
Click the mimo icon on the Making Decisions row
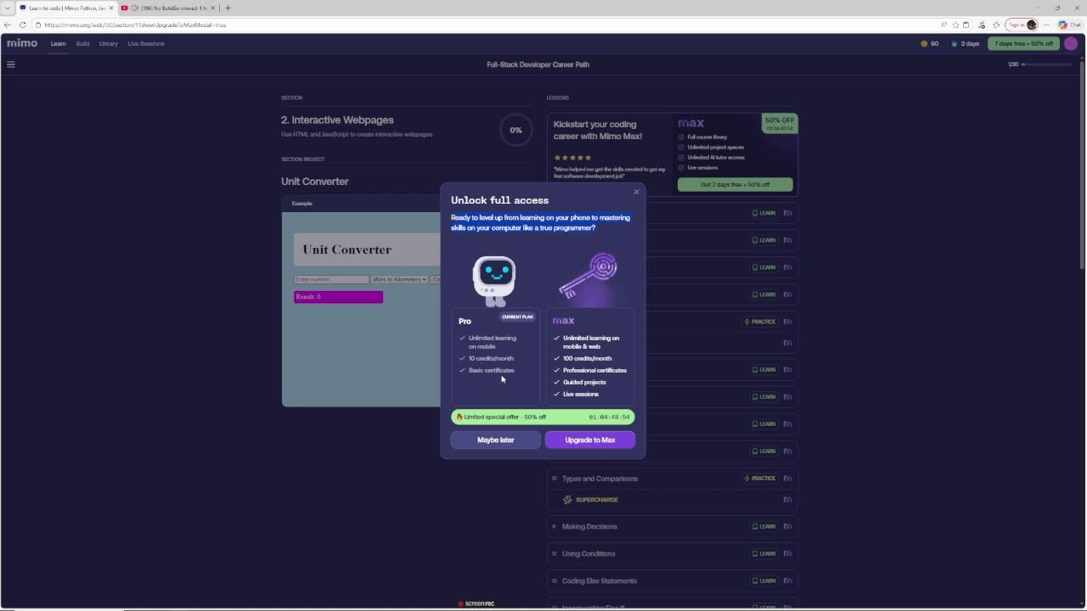pyautogui.click(x=787, y=527)
